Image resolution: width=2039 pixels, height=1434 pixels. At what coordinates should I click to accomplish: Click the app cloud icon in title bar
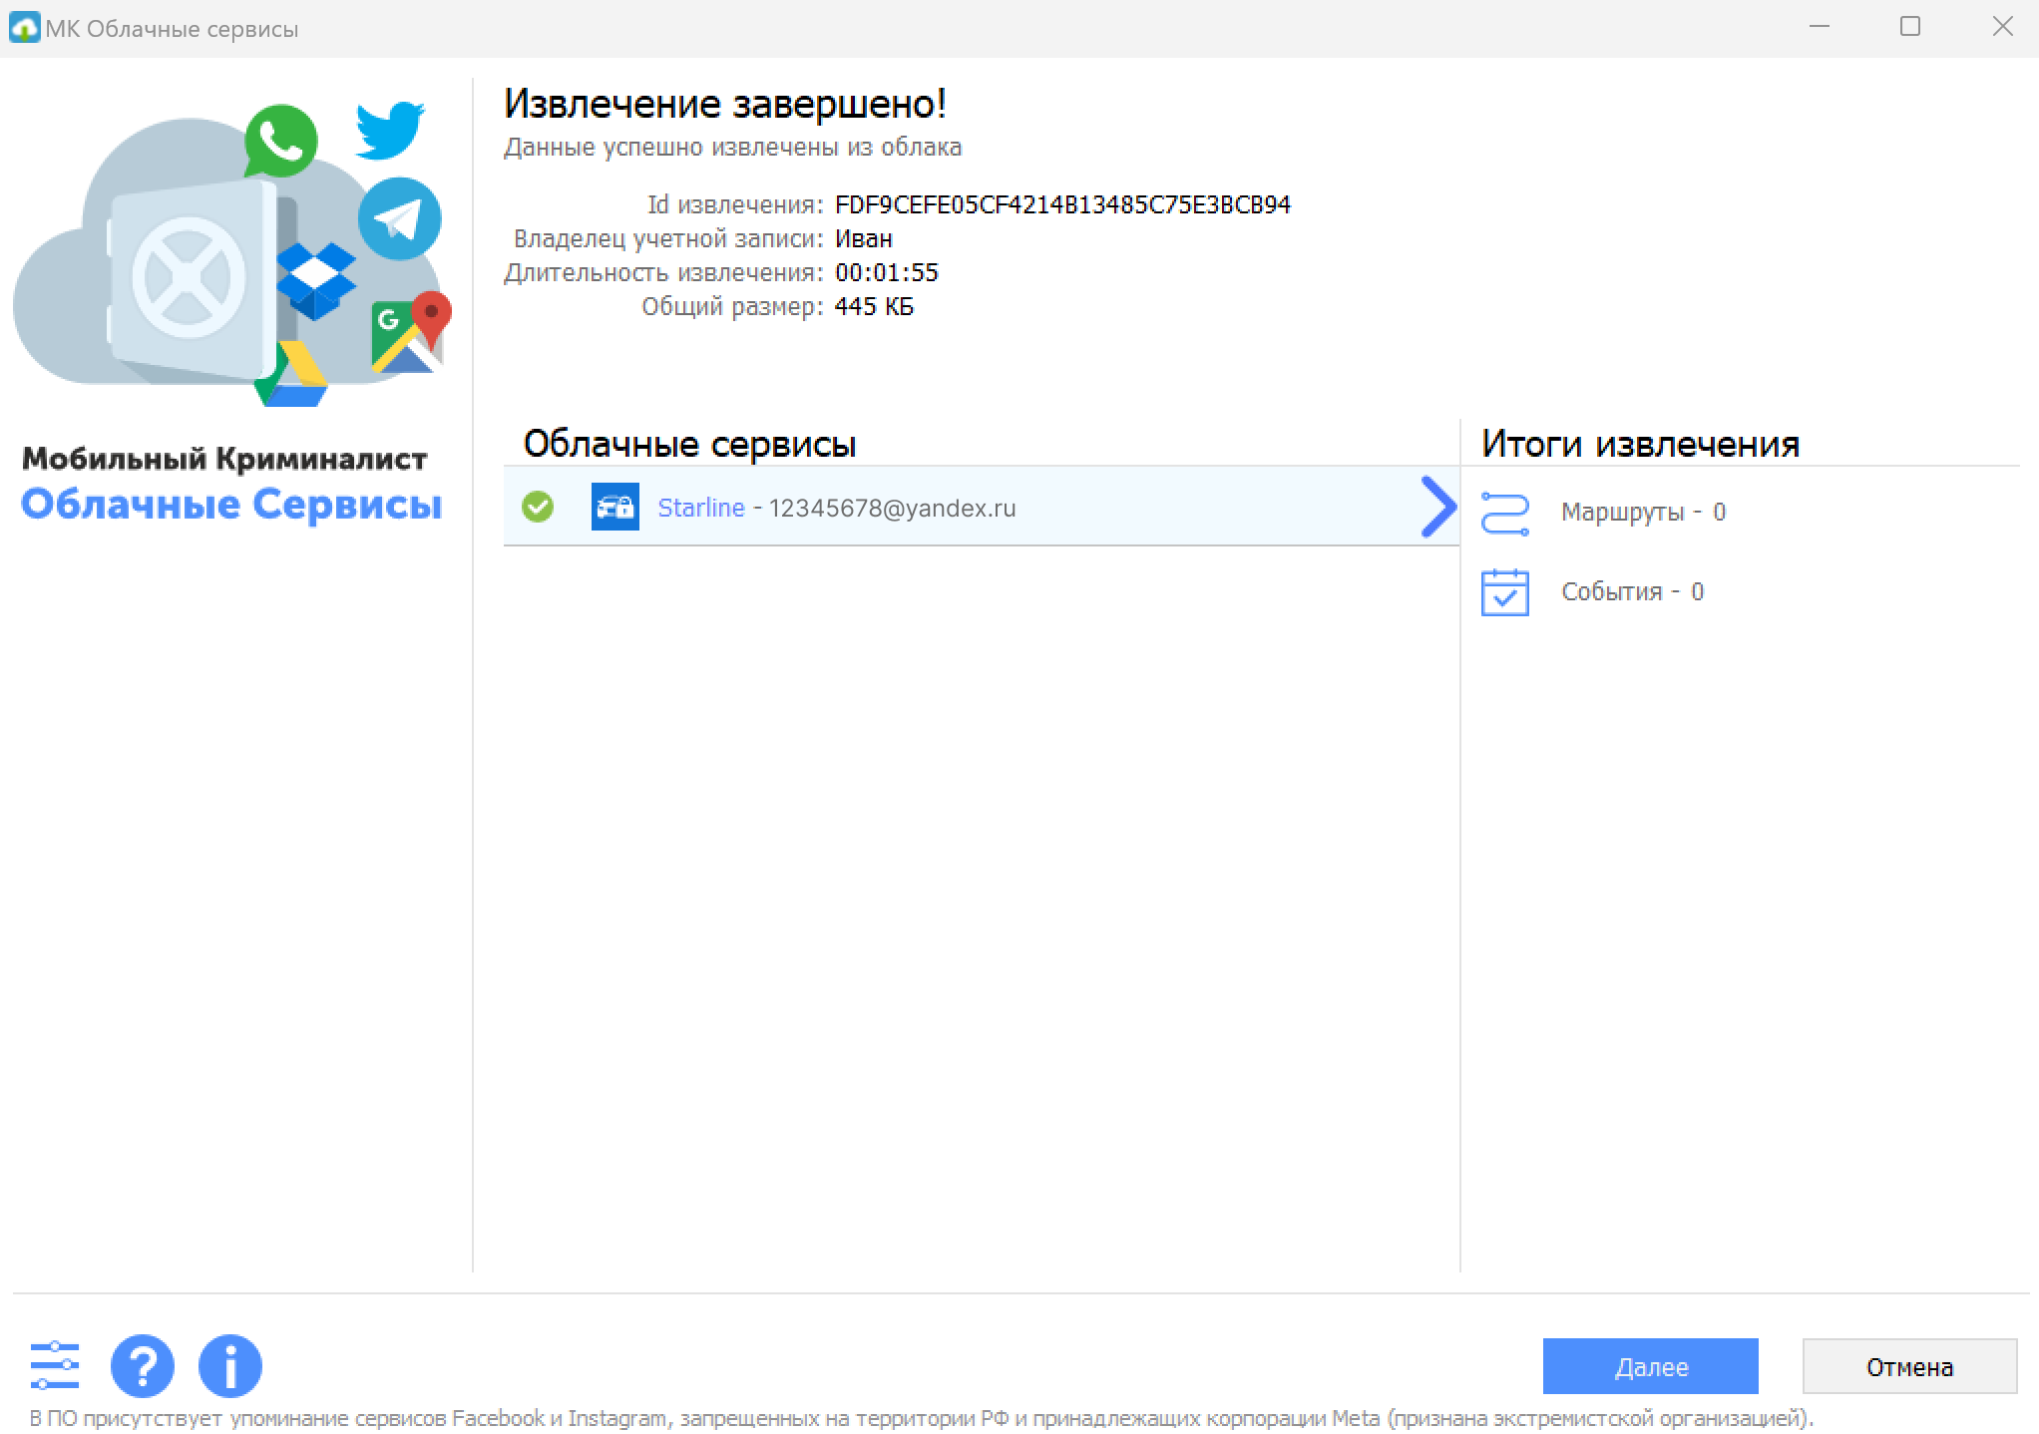click(24, 27)
